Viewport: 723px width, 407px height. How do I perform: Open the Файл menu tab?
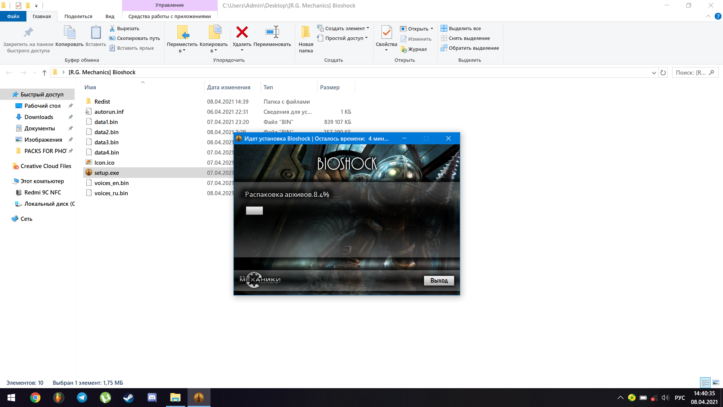pos(13,16)
